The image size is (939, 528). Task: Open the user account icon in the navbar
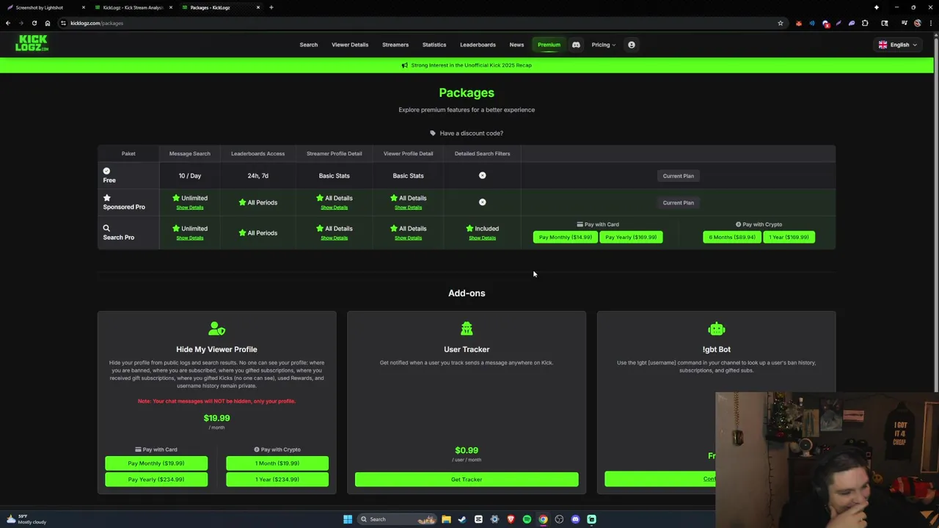tap(631, 45)
